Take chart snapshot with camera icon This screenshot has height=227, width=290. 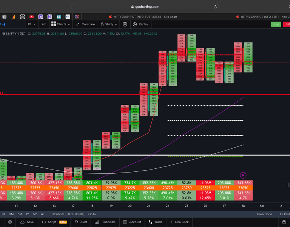125,24
